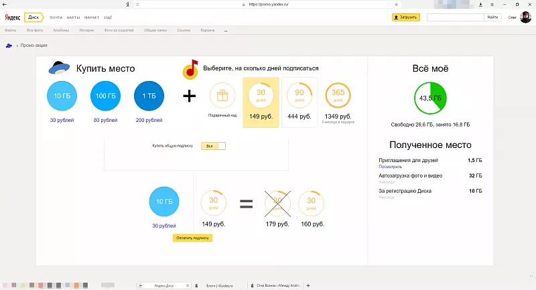Click the crossed-out 179 руб. circle

tap(277, 204)
